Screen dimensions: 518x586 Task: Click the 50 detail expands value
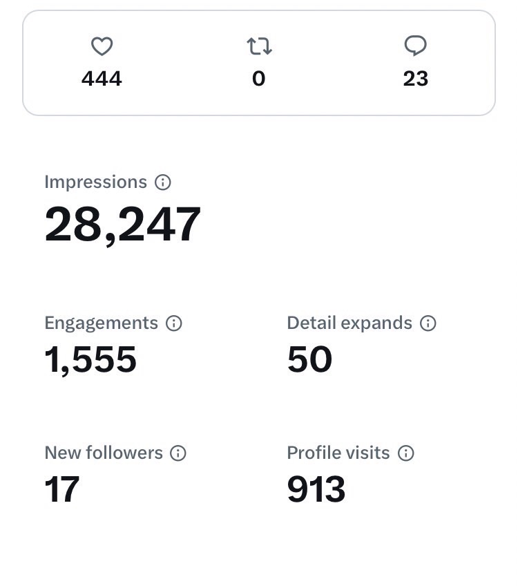point(309,360)
